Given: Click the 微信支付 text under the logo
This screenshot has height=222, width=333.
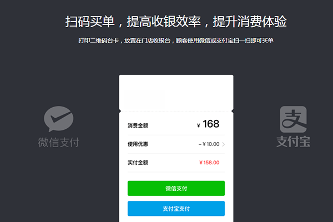Looking at the screenshot, I should coord(59,142).
